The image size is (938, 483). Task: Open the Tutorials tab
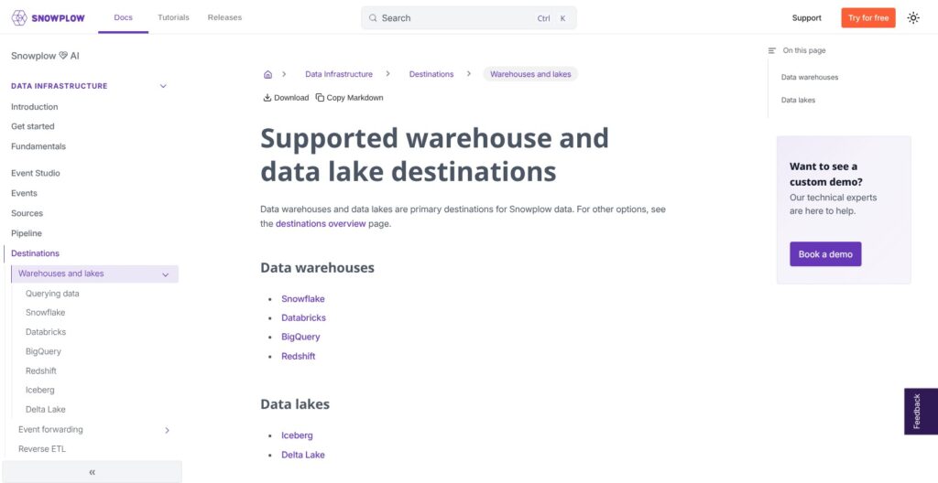coord(173,17)
